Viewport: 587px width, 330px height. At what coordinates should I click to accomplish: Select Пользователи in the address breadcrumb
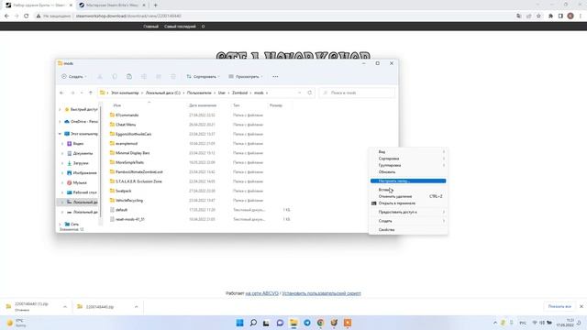199,93
